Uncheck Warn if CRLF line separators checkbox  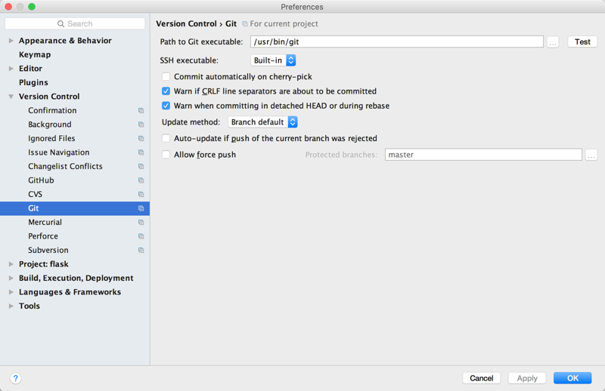[x=166, y=91]
